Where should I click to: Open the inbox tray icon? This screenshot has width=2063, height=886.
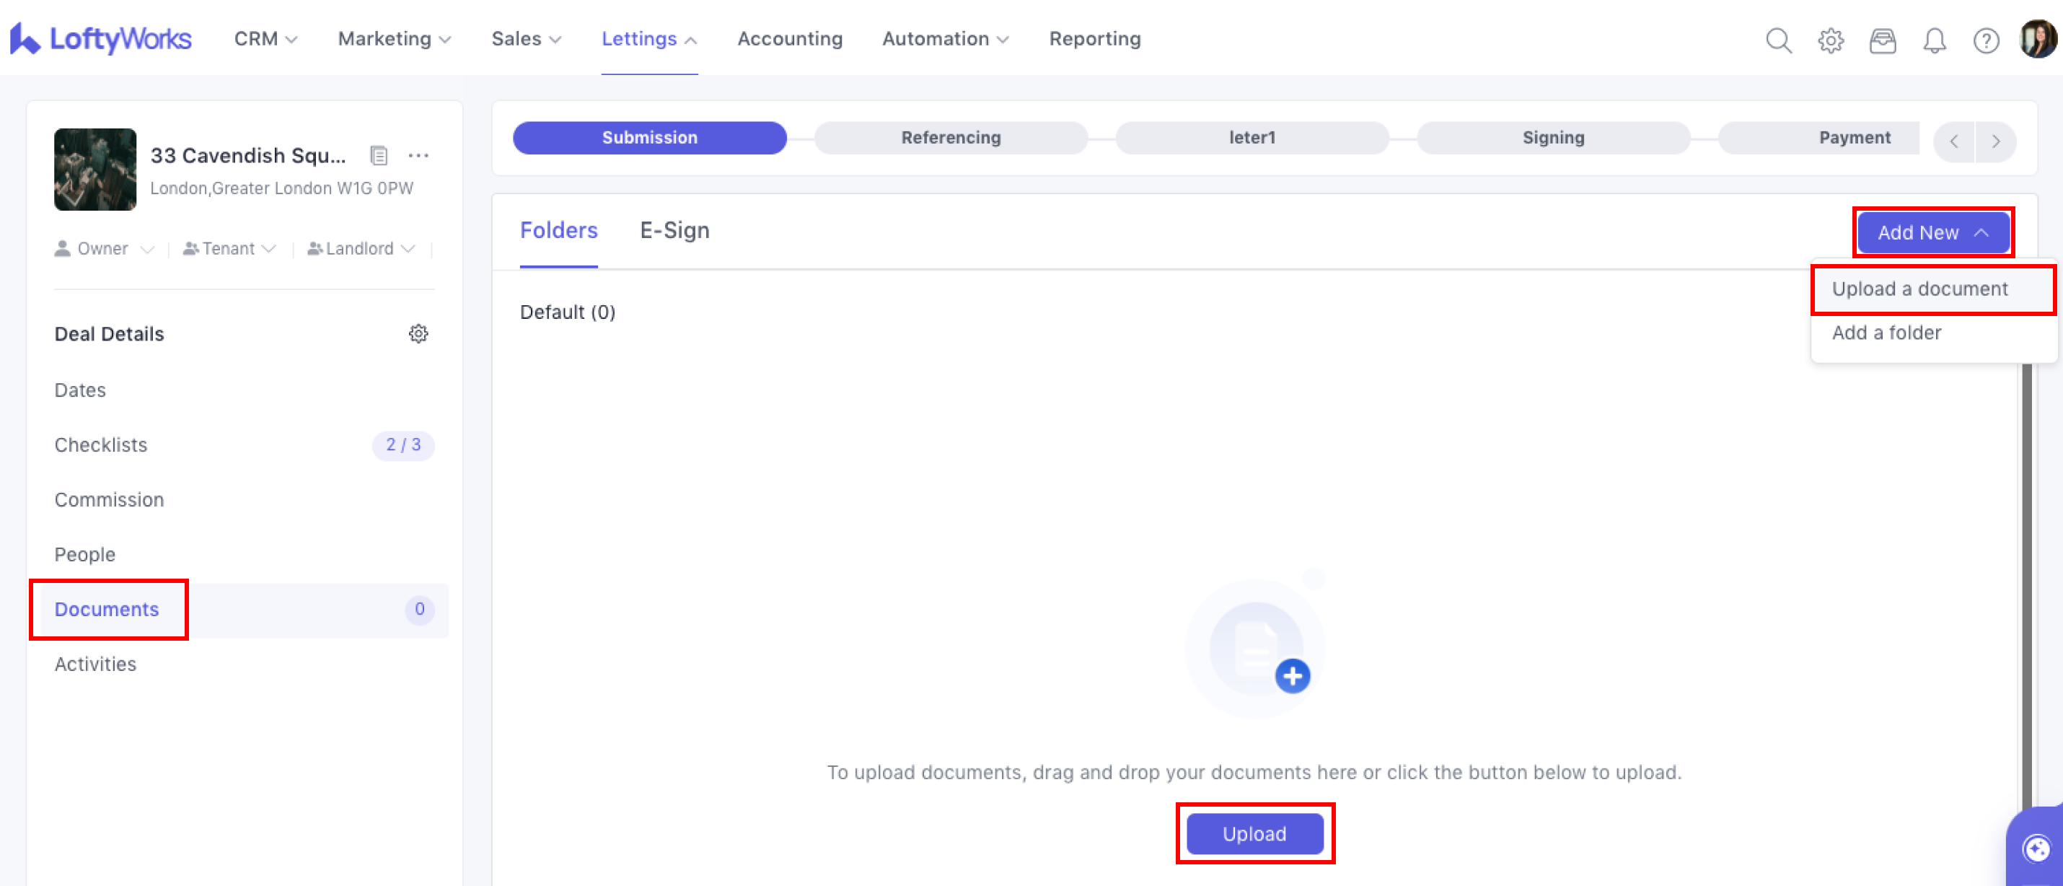click(x=1882, y=40)
